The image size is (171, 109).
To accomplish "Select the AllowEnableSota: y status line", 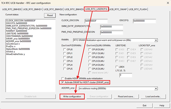I will pos(15,54).
